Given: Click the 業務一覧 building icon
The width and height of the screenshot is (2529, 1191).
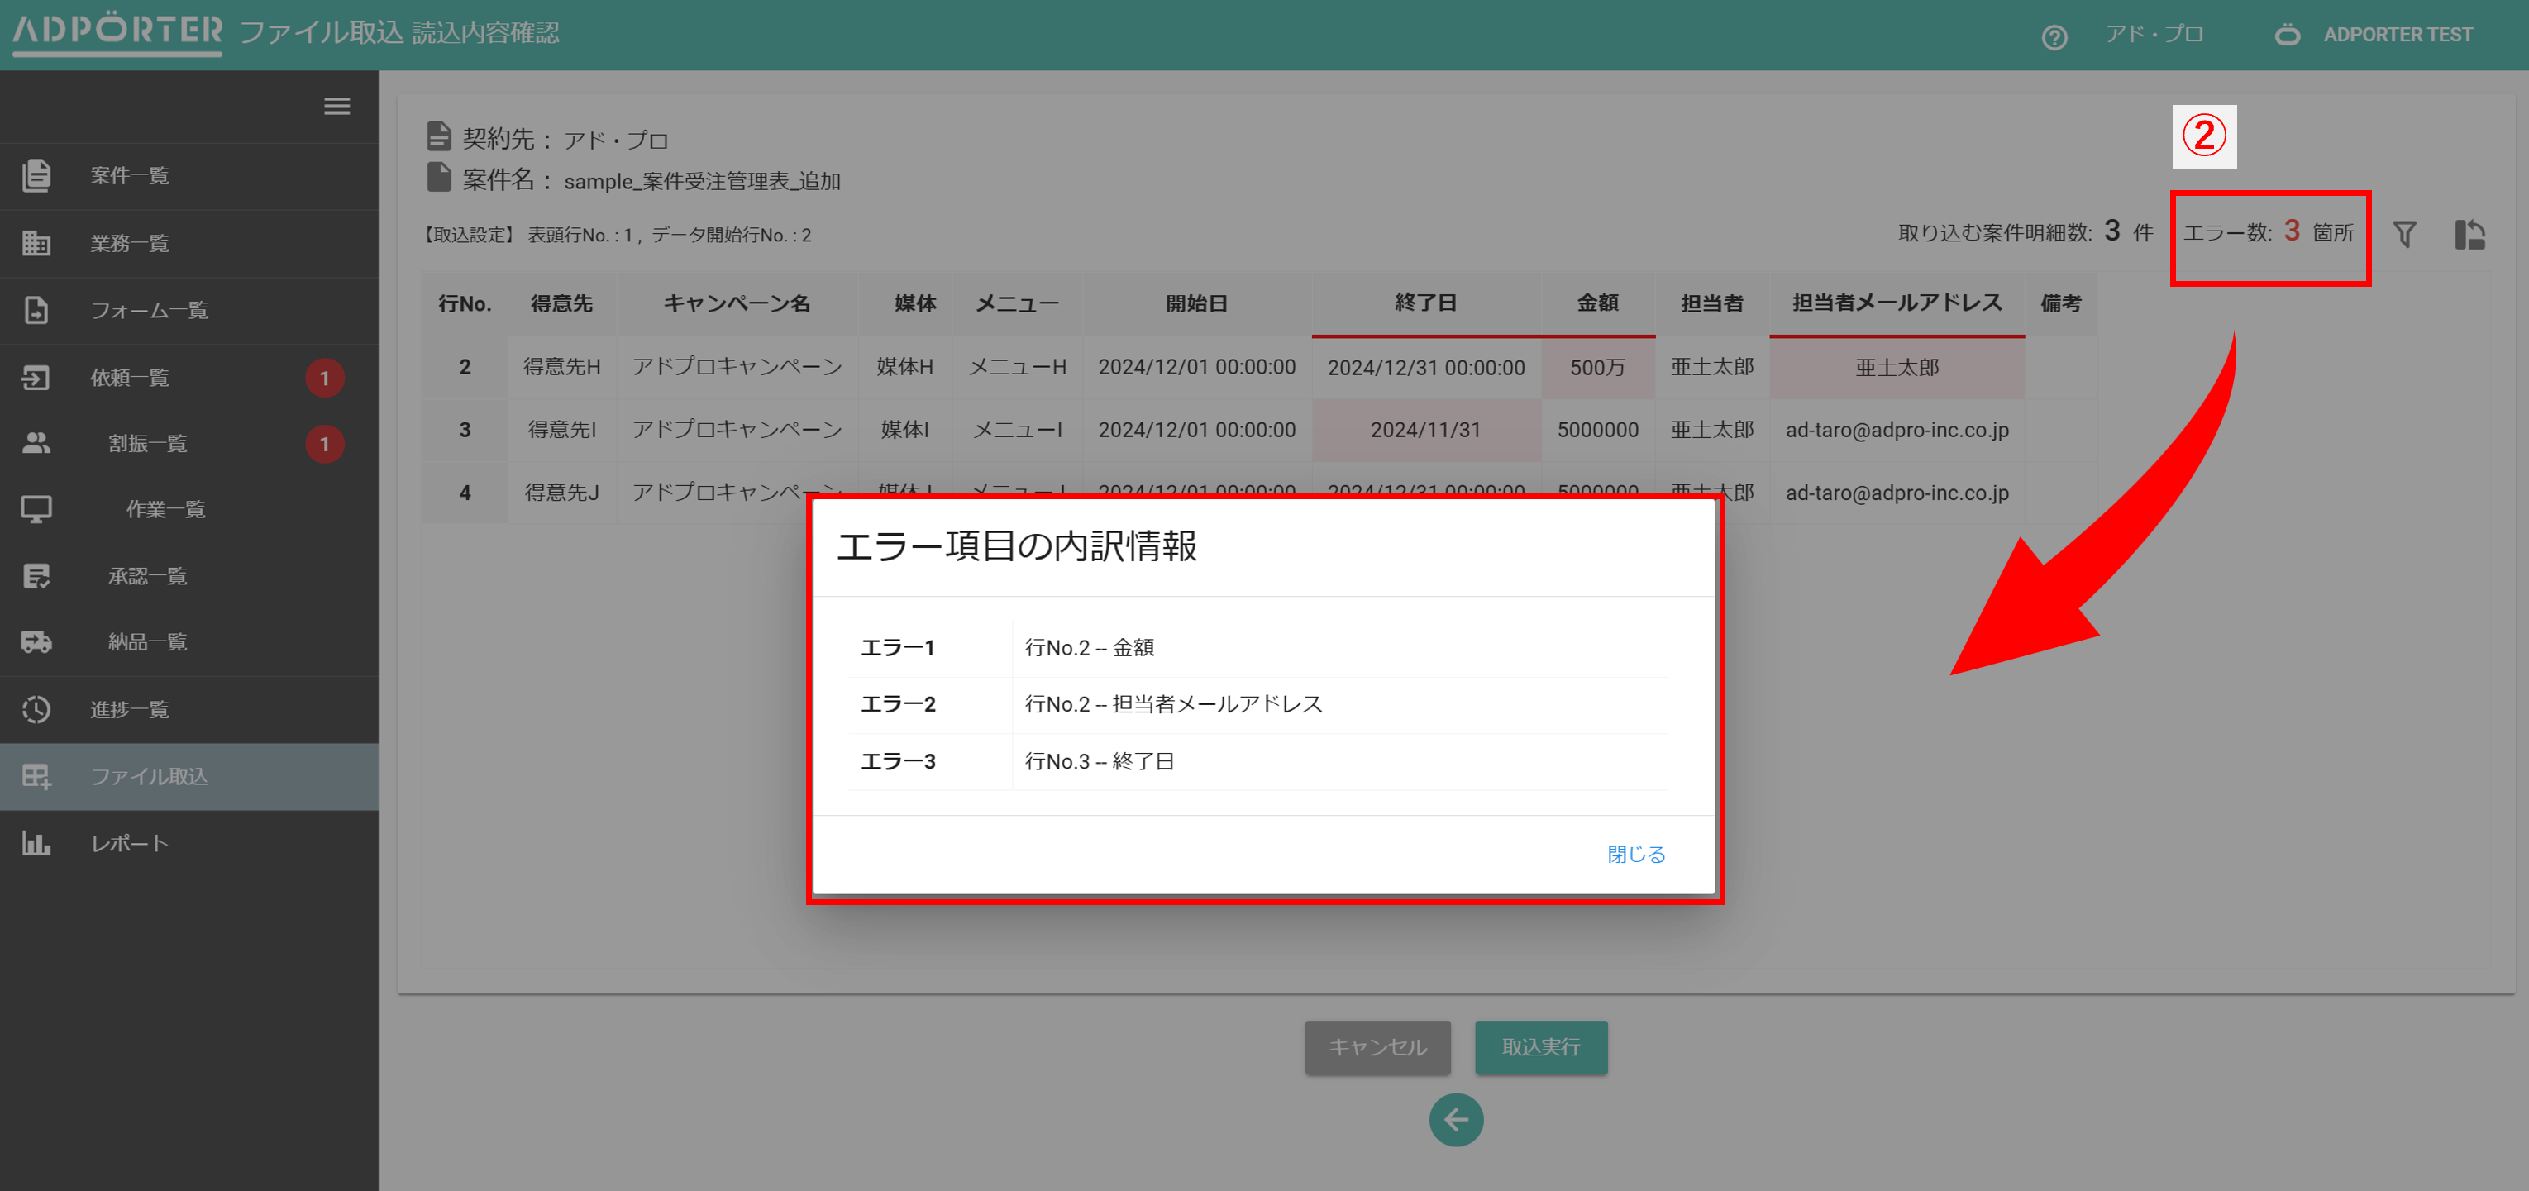Looking at the screenshot, I should pyautogui.click(x=36, y=242).
